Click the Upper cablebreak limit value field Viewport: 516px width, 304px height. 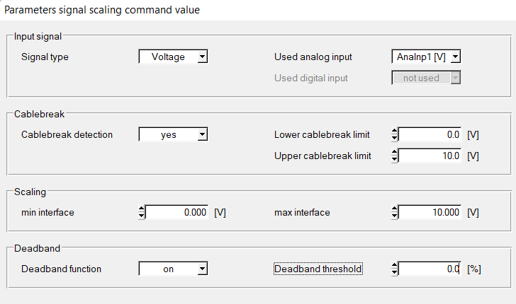pos(430,155)
